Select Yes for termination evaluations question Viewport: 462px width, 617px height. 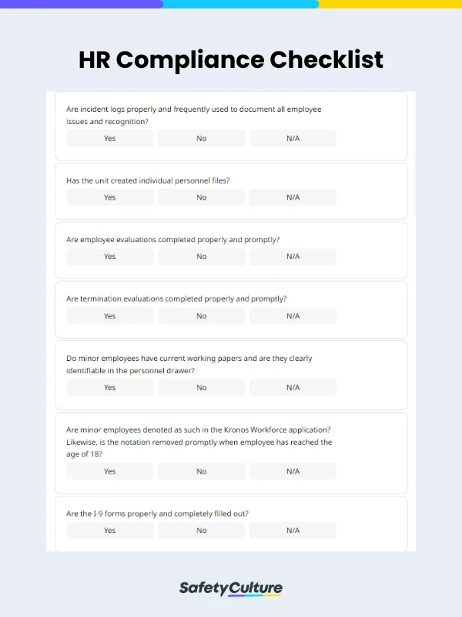(x=109, y=316)
